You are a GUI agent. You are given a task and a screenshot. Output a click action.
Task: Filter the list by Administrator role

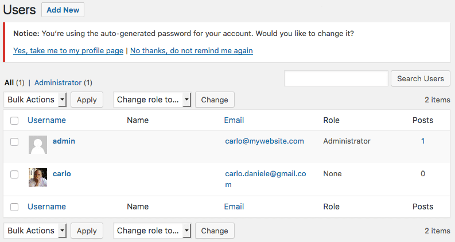pos(59,82)
